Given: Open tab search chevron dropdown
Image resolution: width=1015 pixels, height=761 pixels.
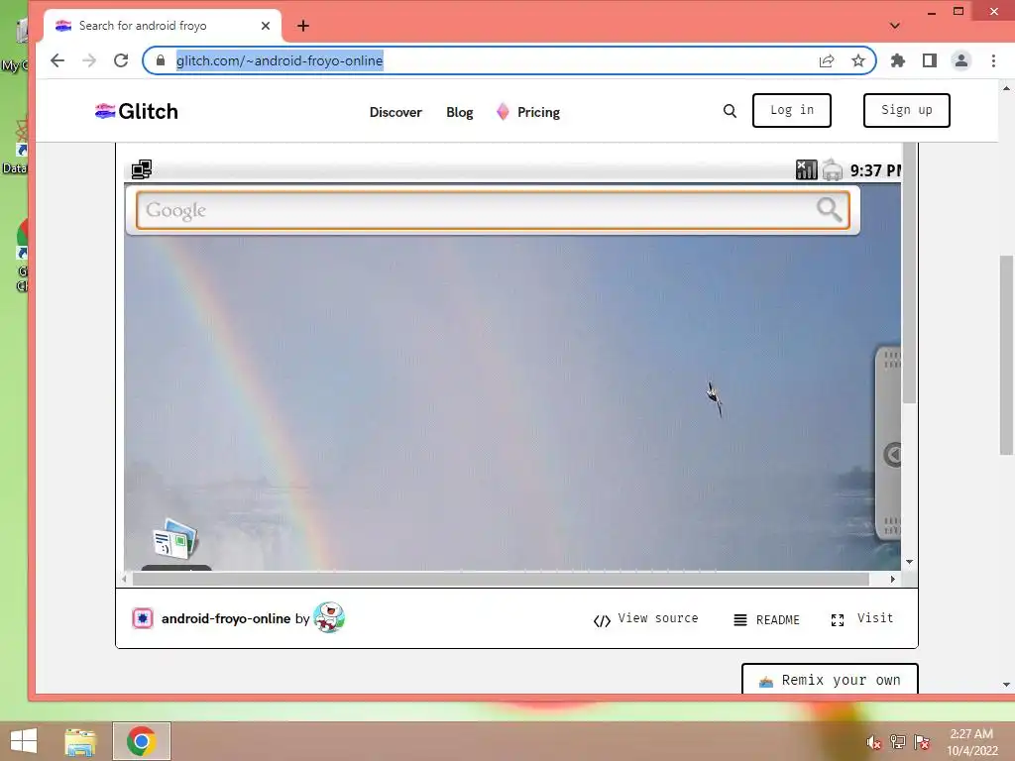Looking at the screenshot, I should pyautogui.click(x=895, y=26).
